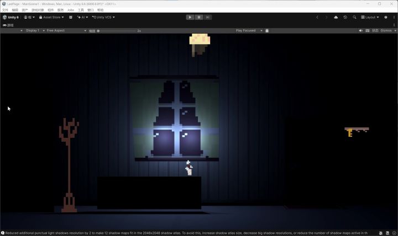Toggle the Gizmos button
The height and width of the screenshot is (236, 398).
tap(386, 31)
